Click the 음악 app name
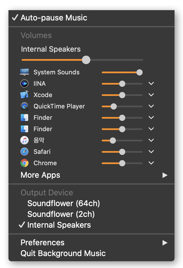Screen dimensions: 183x268 point(39,140)
